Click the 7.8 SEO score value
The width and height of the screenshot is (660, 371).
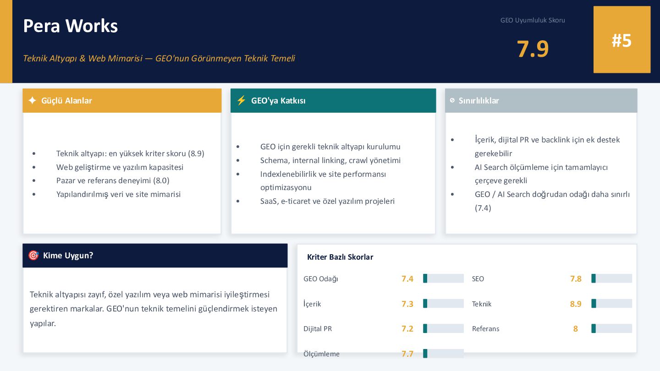(x=576, y=278)
